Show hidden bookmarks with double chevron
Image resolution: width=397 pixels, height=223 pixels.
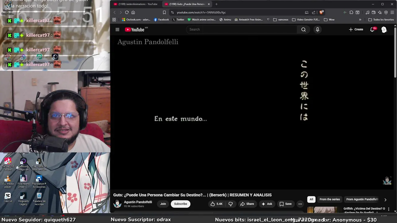tap(360, 20)
